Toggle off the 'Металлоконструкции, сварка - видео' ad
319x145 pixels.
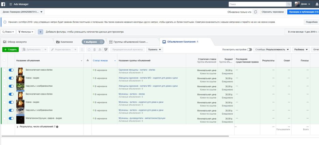(11, 118)
